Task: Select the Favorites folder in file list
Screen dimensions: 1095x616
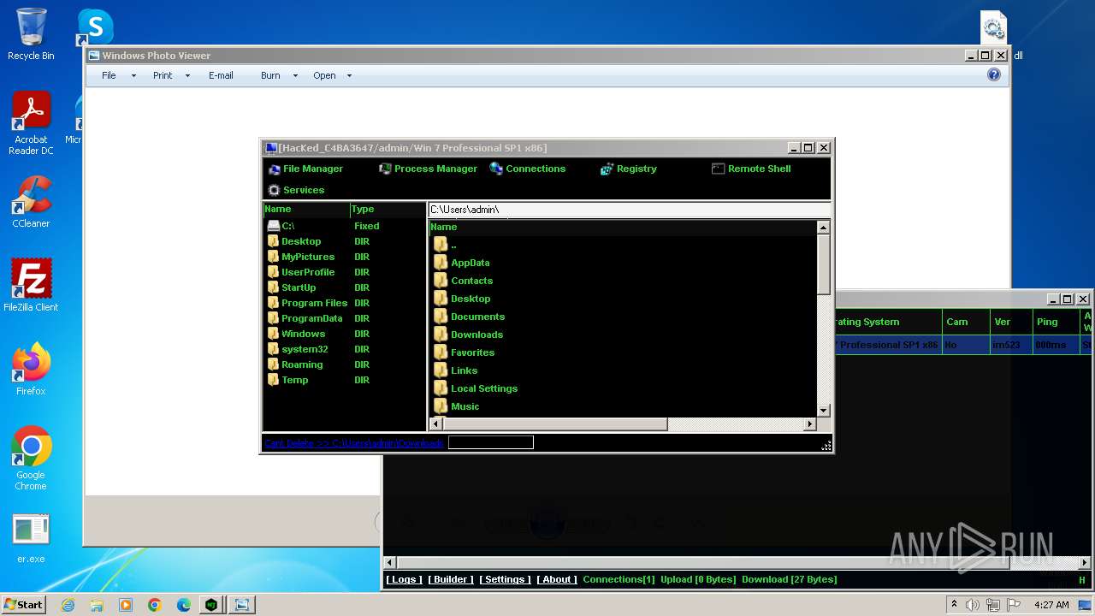Action: tap(464, 352)
